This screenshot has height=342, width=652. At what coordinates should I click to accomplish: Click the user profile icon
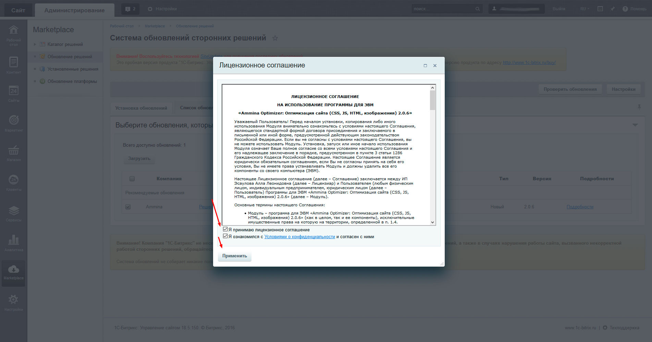tap(494, 9)
